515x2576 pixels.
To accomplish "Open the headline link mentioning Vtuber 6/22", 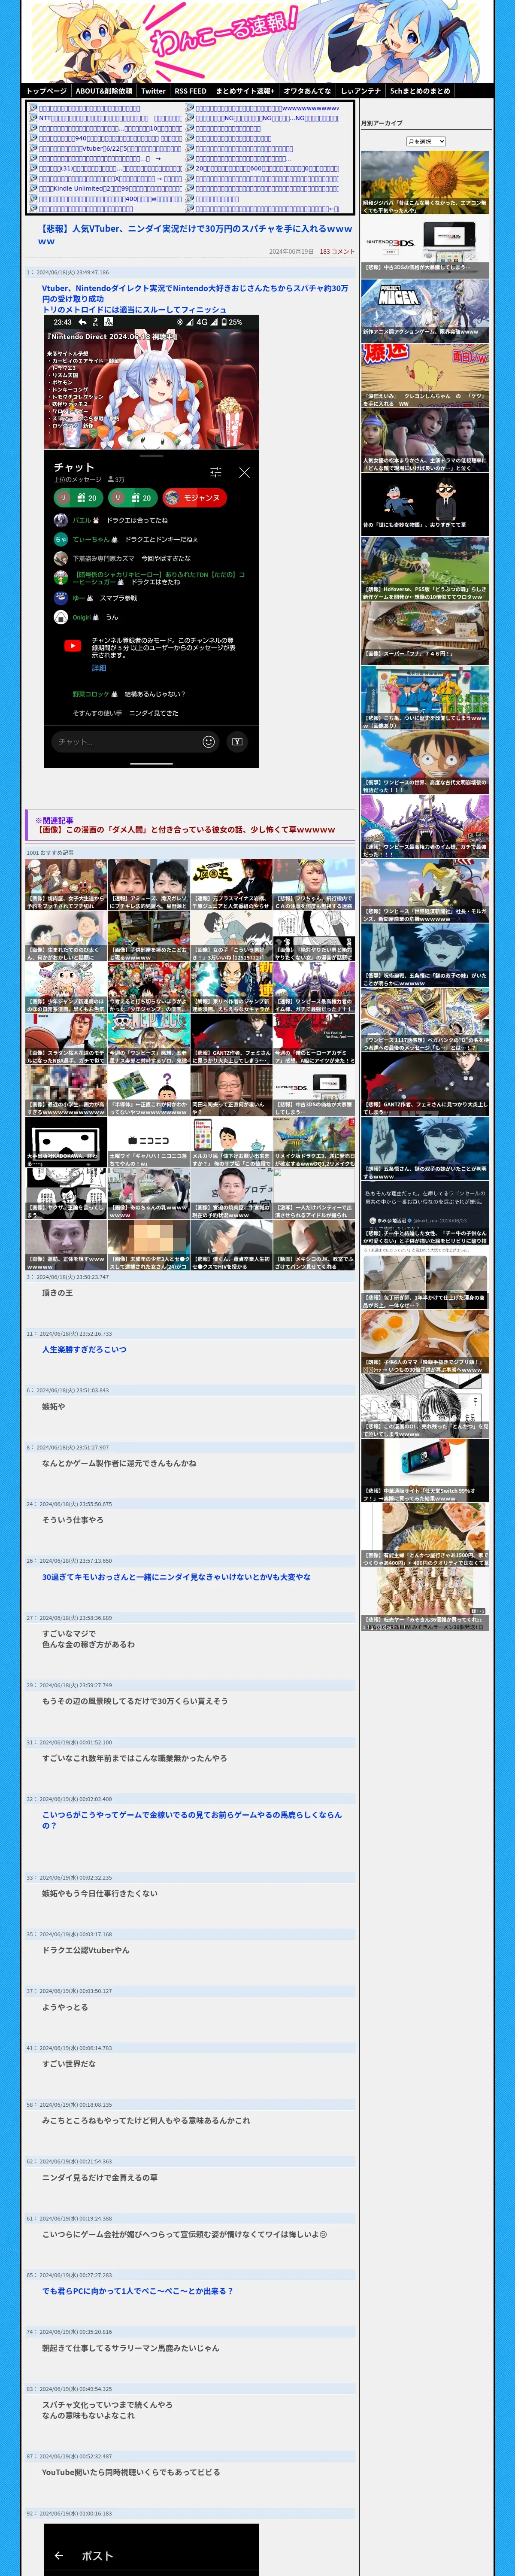I will tap(110, 148).
